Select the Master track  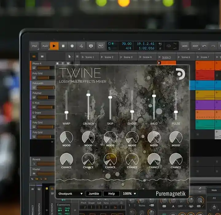coord(42,171)
